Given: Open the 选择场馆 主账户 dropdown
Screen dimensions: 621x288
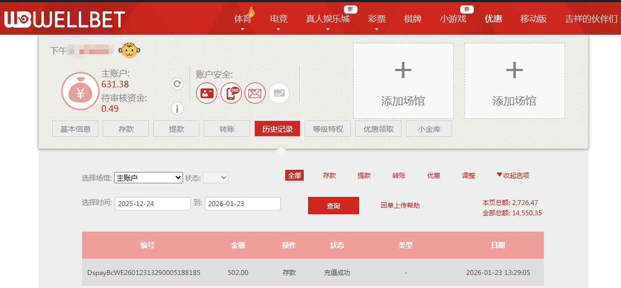Looking at the screenshot, I should point(148,177).
